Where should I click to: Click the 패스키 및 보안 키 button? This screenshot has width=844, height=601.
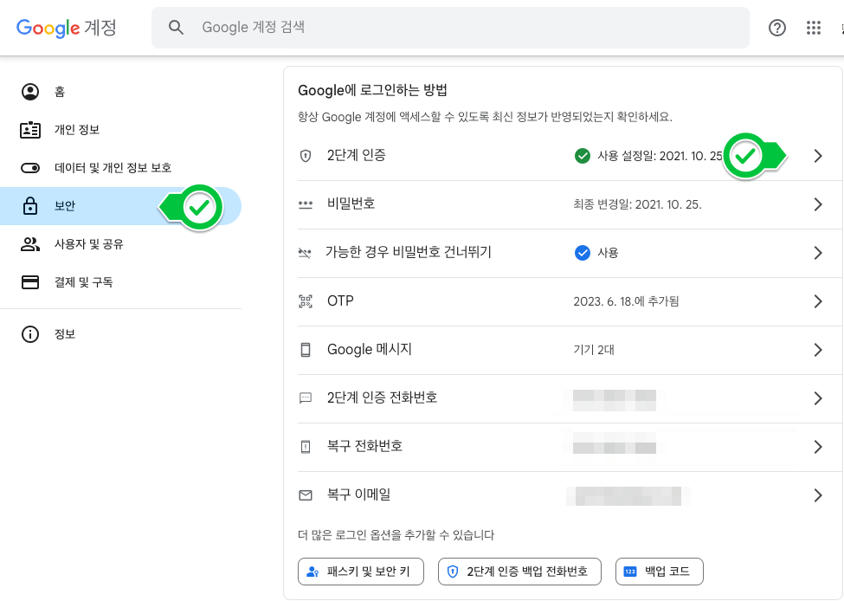point(361,572)
